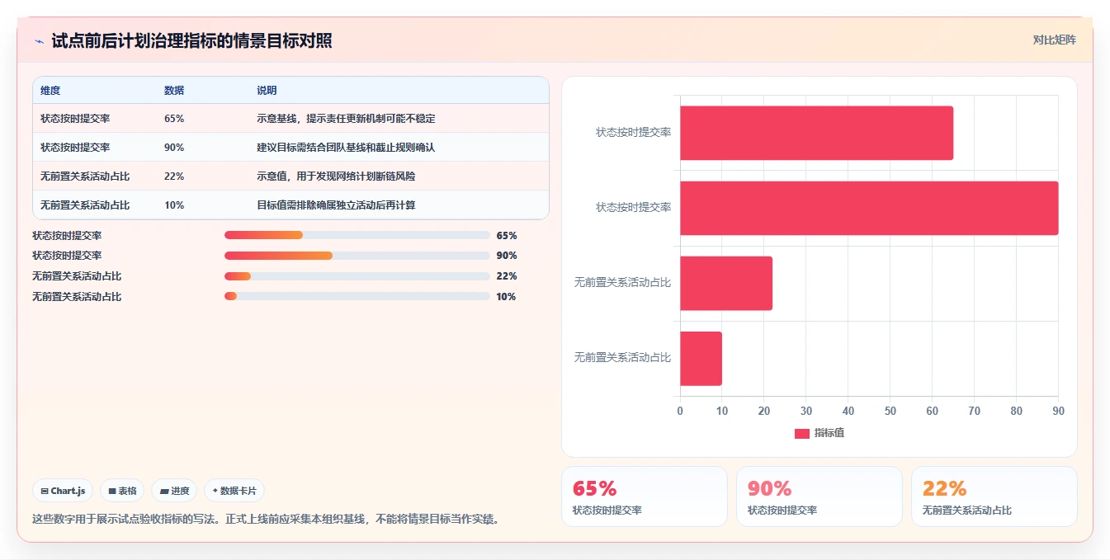Select the Chart.js chip
The height and width of the screenshot is (560, 1110).
[64, 491]
